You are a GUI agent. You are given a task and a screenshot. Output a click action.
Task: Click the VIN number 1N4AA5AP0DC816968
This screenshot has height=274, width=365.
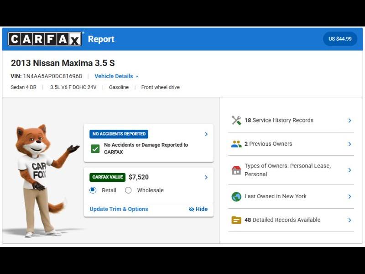[52, 76]
